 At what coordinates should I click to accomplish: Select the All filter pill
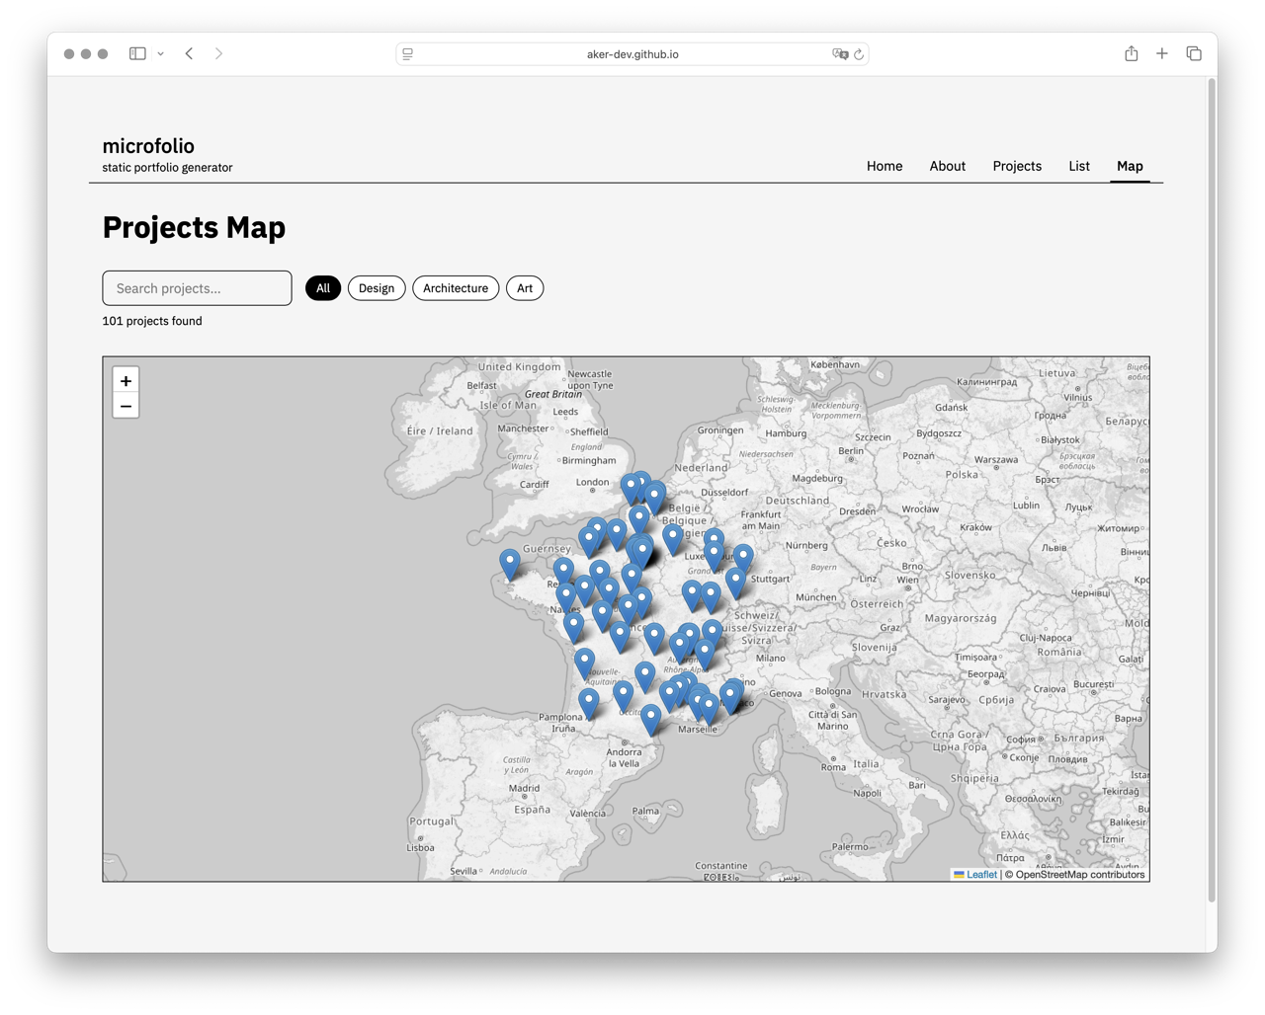(x=323, y=288)
